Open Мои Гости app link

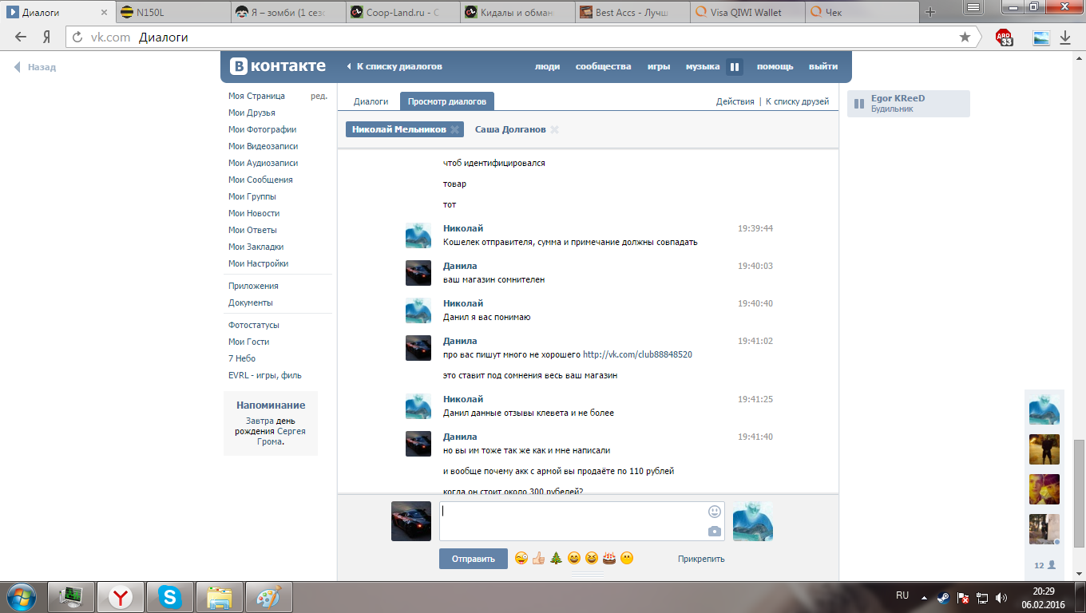[248, 342]
